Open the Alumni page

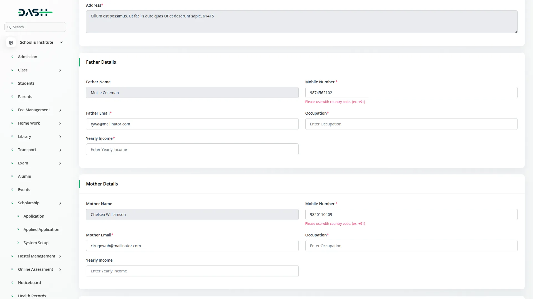coord(24,176)
